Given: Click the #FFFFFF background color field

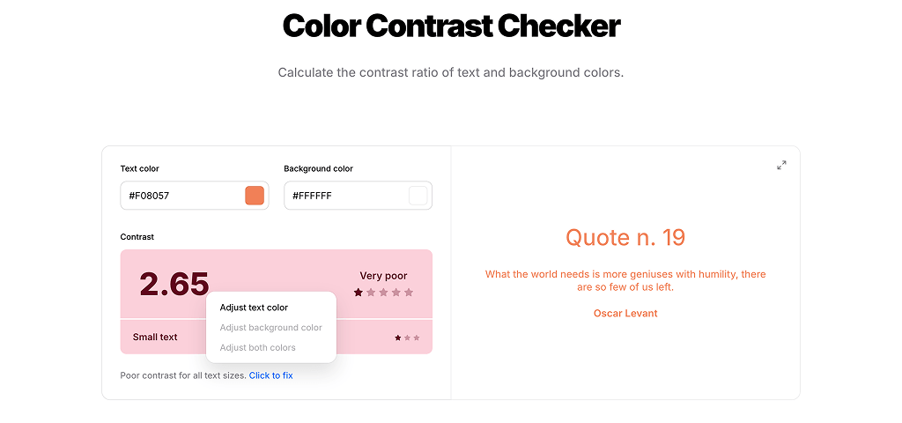Looking at the screenshot, I should click(x=345, y=196).
